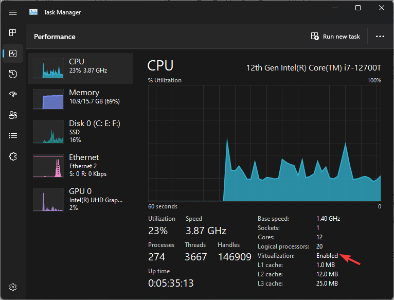The width and height of the screenshot is (394, 300).
Task: Click the Base speed 1.40 GHz value
Action: (328, 219)
